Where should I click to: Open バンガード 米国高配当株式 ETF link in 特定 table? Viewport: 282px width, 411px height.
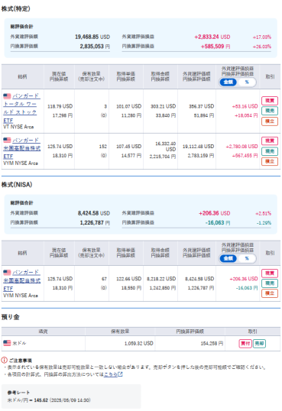point(22,148)
